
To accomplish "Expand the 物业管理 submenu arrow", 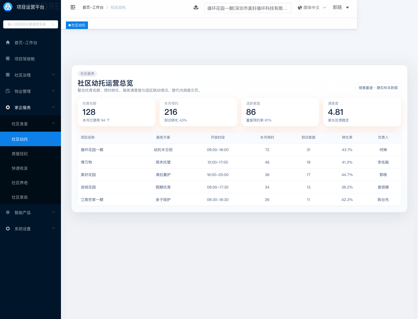I will (53, 91).
